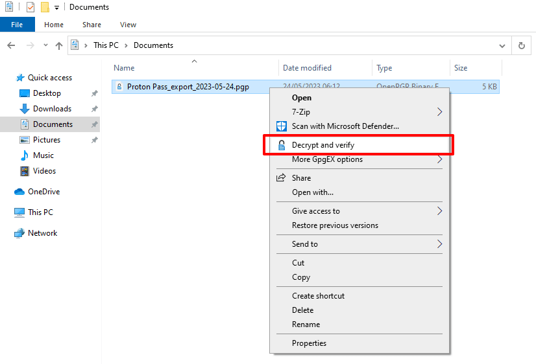Click the Microsoft Defender shield icon
Image resolution: width=536 pixels, height=364 pixels.
[282, 126]
